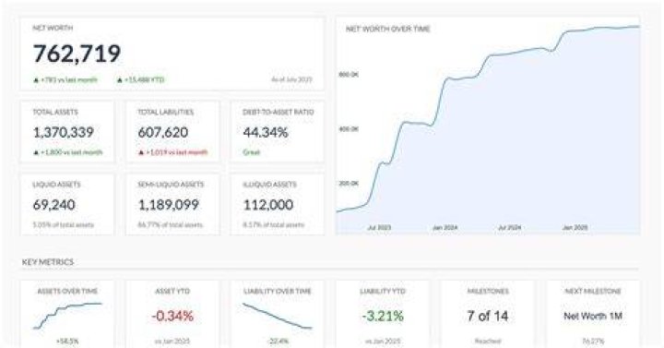The image size is (664, 348).
Task: Click the DEBT-TO-ASSET RATIO heading
Action: point(279,112)
